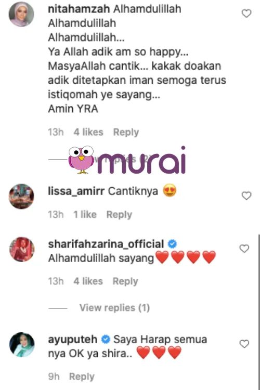Expand View replies (1) under sharifahzarina_official
260x390 pixels.
(114, 308)
